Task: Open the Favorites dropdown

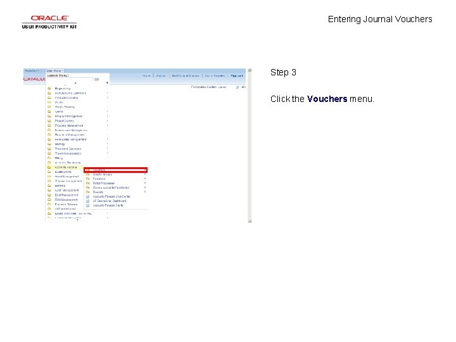Action: tap(32, 71)
